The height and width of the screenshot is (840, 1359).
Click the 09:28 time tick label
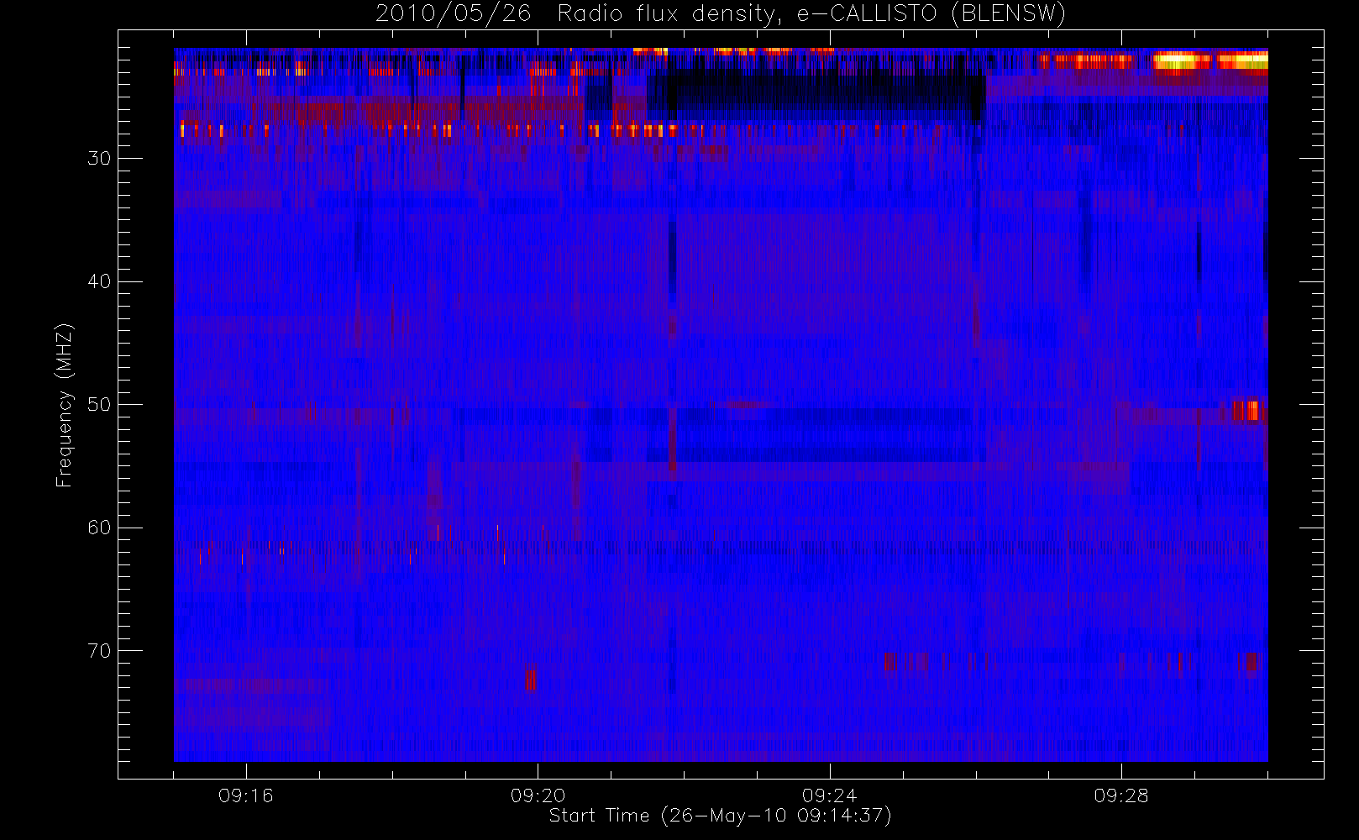pyautogui.click(x=1120, y=795)
